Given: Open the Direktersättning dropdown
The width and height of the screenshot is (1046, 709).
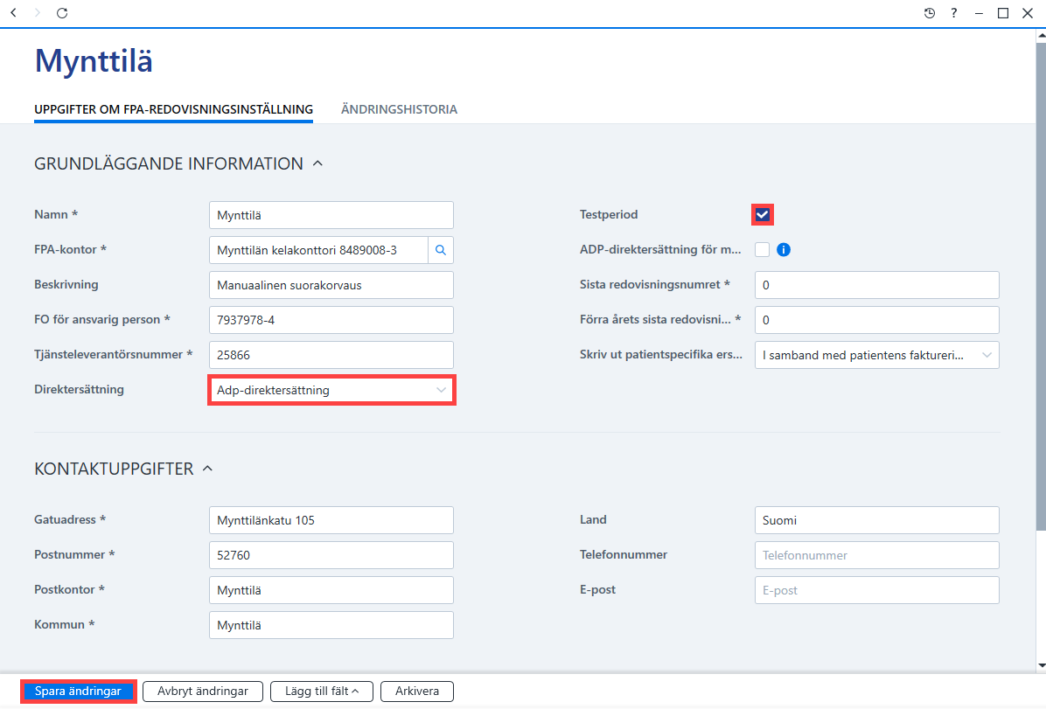Looking at the screenshot, I should 331,390.
